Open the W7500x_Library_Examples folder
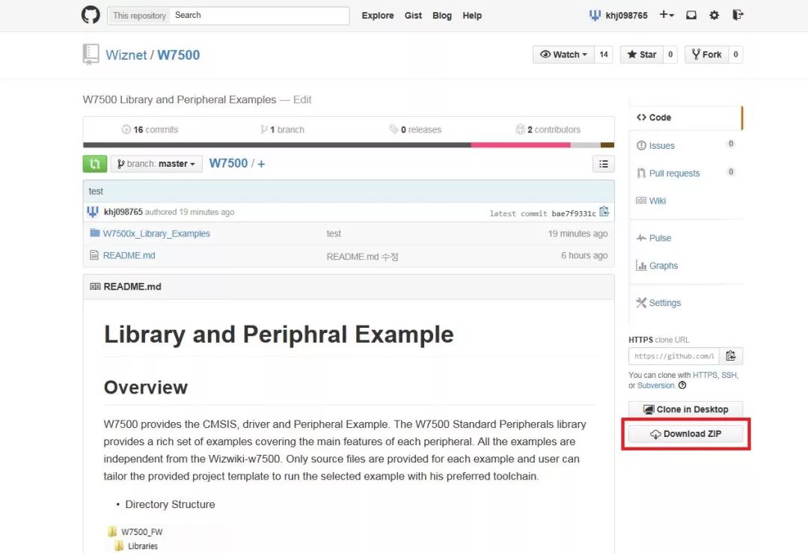This screenshot has height=553, width=808. pos(156,233)
